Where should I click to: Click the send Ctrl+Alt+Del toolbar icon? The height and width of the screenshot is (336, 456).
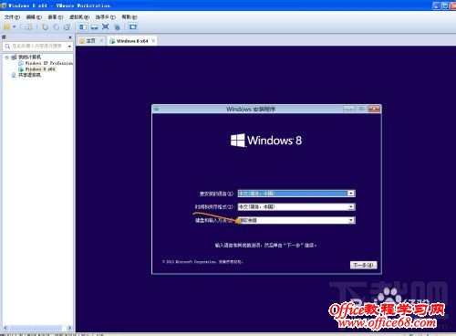[x=28, y=27]
